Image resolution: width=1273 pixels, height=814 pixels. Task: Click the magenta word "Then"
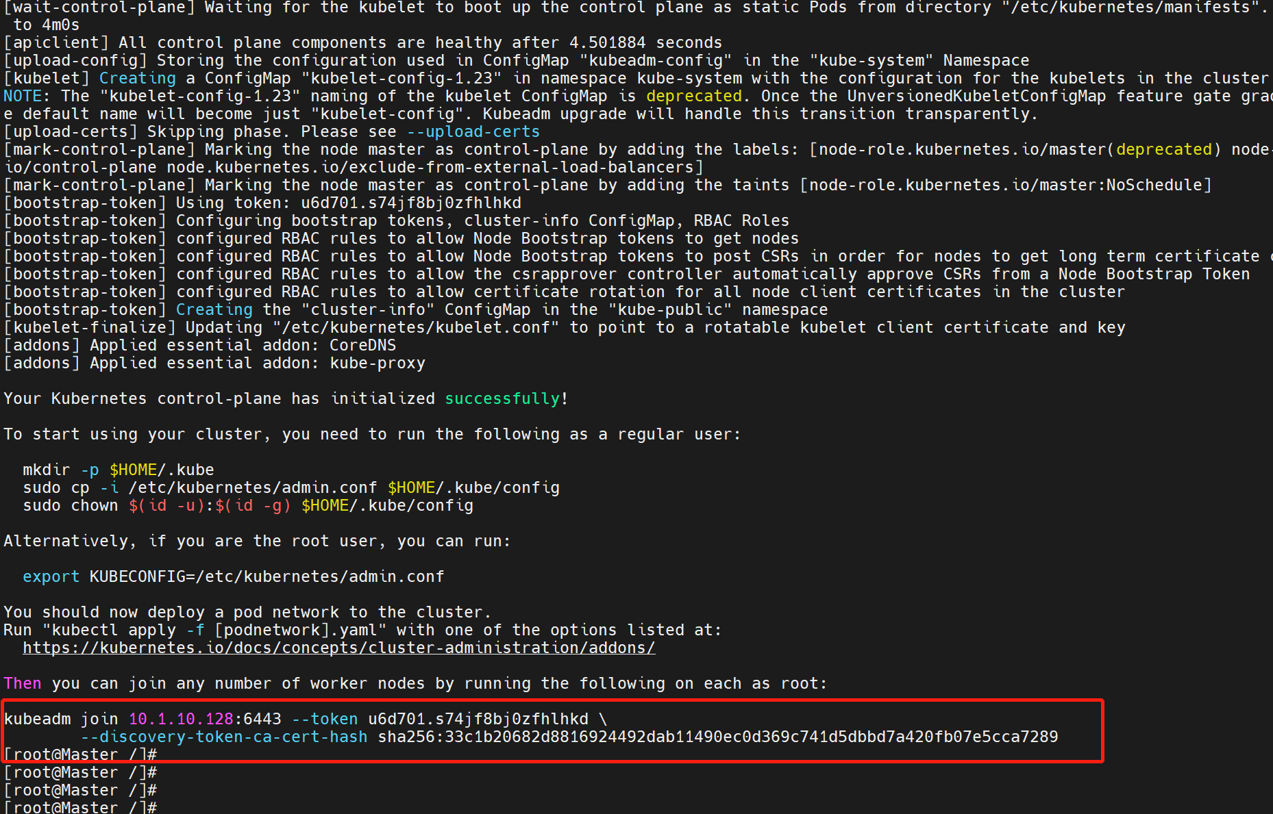23,683
